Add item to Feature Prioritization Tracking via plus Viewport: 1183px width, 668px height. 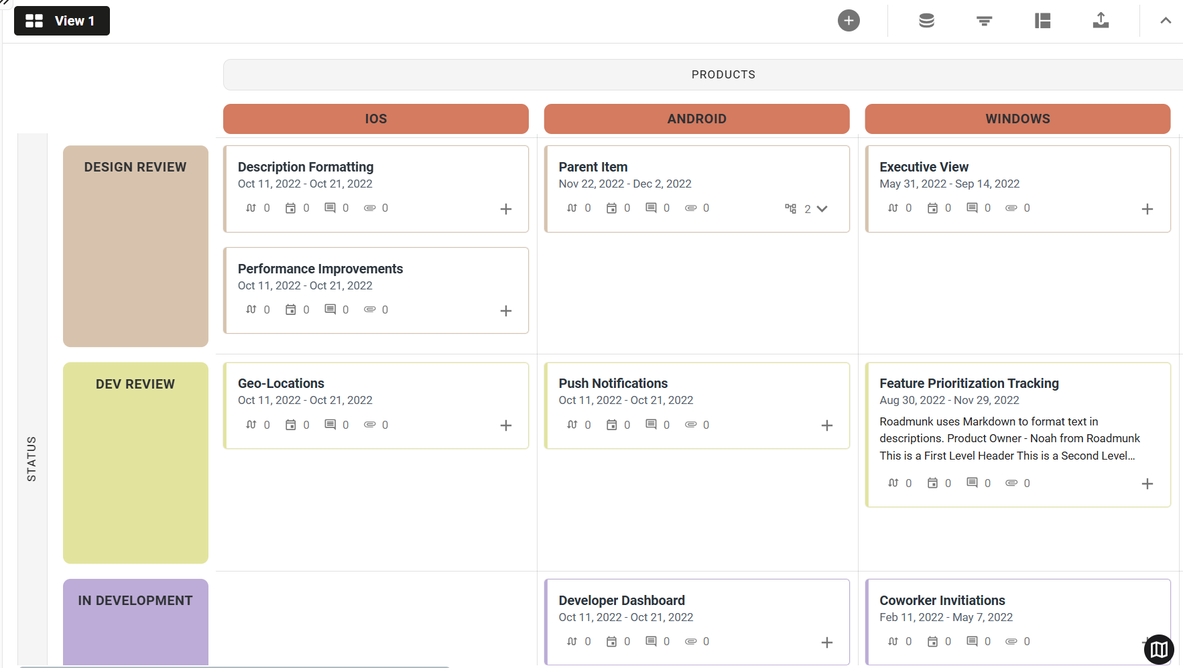[x=1147, y=483]
